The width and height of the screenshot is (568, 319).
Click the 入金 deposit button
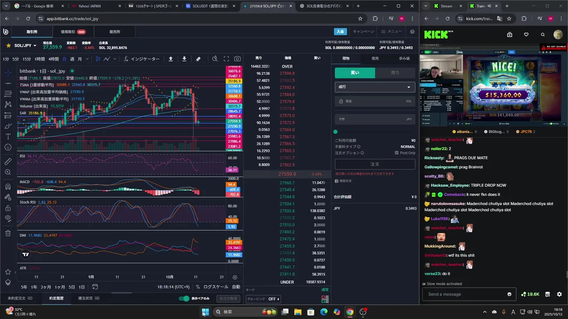340,31
